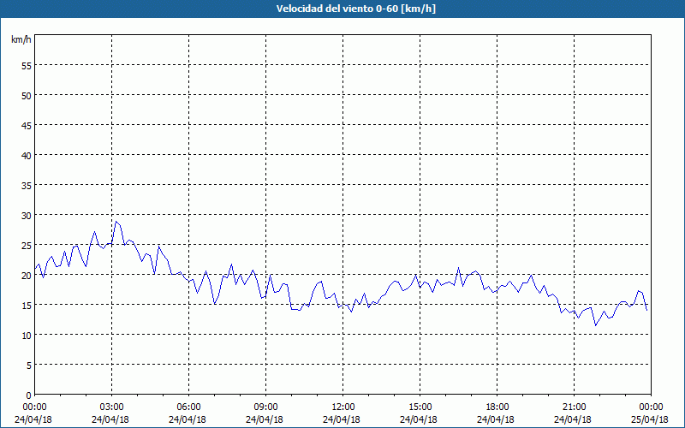Click the "35" y-axis value
The height and width of the screenshot is (428, 685).
(27, 185)
